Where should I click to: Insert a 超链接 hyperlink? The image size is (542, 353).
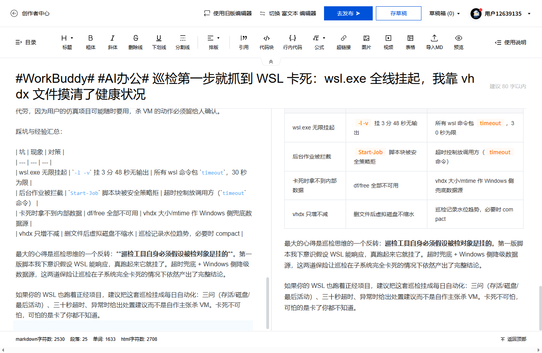[x=344, y=42]
